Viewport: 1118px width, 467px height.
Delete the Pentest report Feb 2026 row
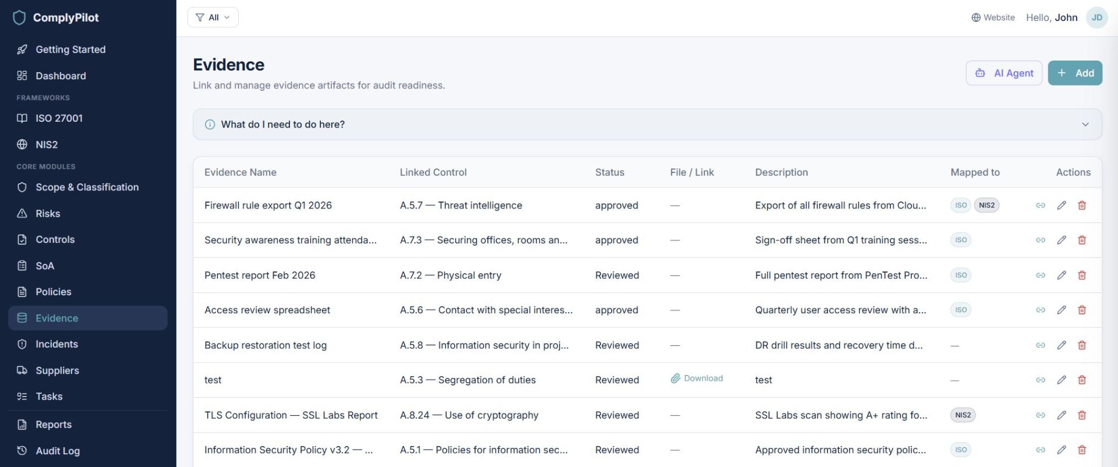pos(1082,275)
